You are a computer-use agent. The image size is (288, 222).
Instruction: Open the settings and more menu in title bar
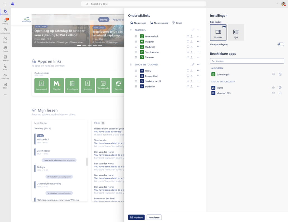coord(277,4)
